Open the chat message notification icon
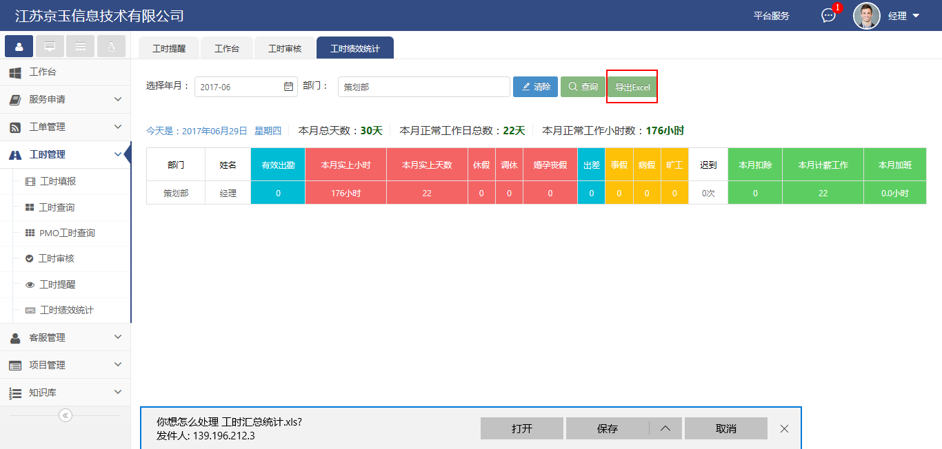Viewport: 942px width, 449px height. click(x=828, y=16)
